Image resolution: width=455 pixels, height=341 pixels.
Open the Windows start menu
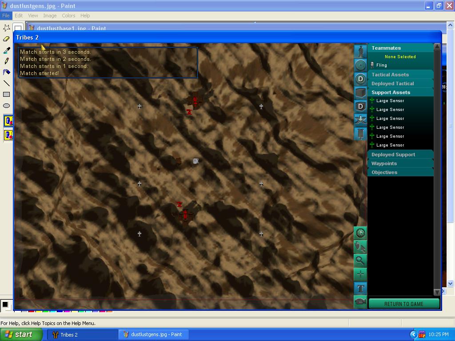pyautogui.click(x=21, y=335)
